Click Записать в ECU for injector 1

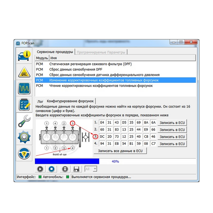(x=172, y=123)
